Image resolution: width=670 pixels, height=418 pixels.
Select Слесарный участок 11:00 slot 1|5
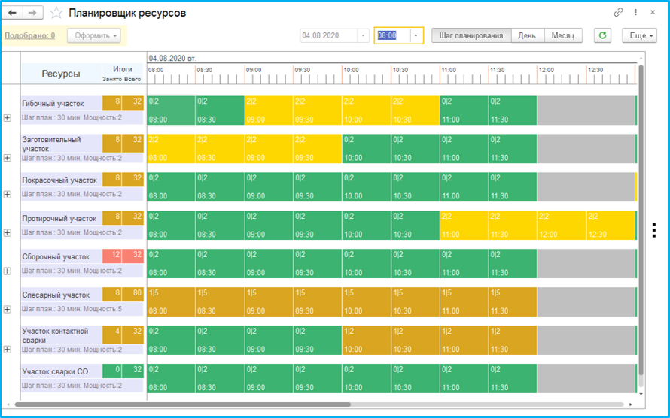point(464,302)
